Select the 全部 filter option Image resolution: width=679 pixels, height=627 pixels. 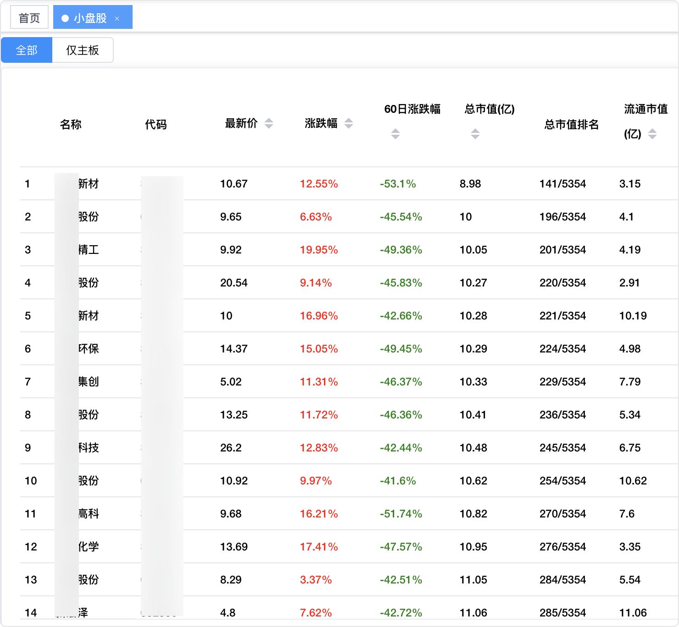[x=27, y=50]
